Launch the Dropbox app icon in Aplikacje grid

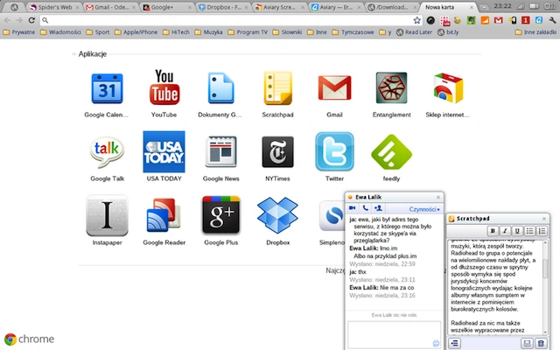point(277,215)
